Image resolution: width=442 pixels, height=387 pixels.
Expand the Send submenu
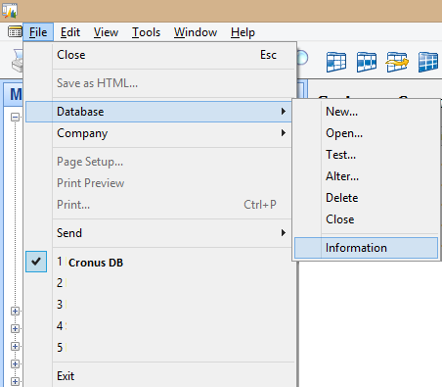click(x=159, y=233)
